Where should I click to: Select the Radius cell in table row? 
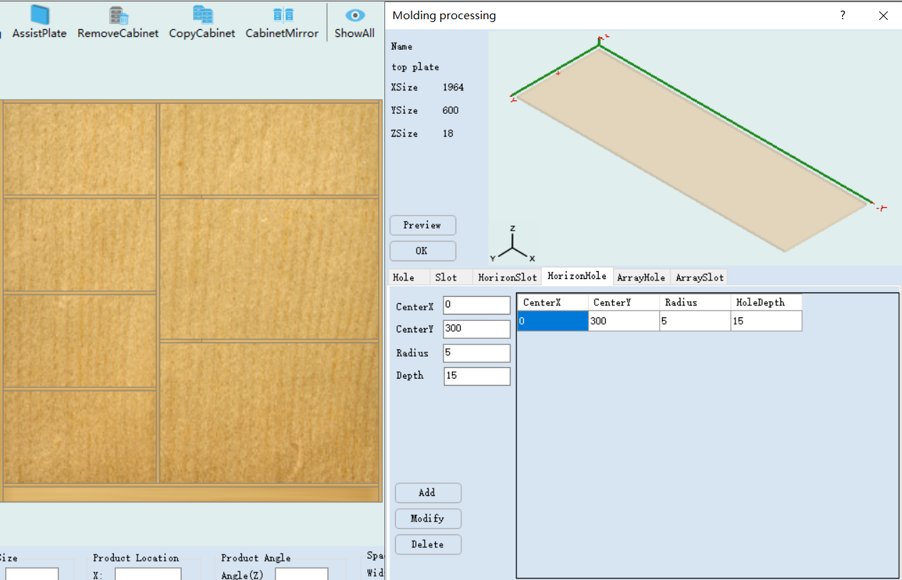click(695, 321)
